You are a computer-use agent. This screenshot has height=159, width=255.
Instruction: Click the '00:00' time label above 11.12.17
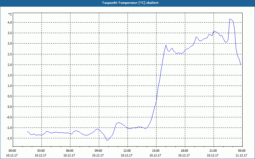(242, 151)
